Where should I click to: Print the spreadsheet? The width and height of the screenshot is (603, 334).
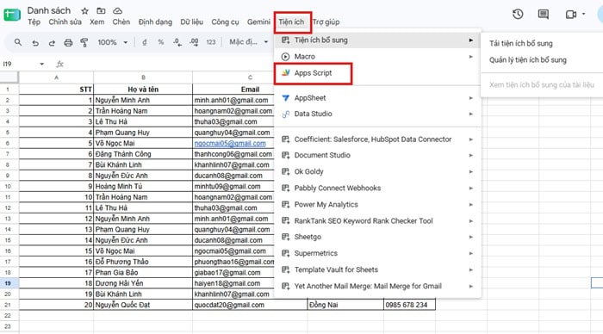(x=68, y=42)
